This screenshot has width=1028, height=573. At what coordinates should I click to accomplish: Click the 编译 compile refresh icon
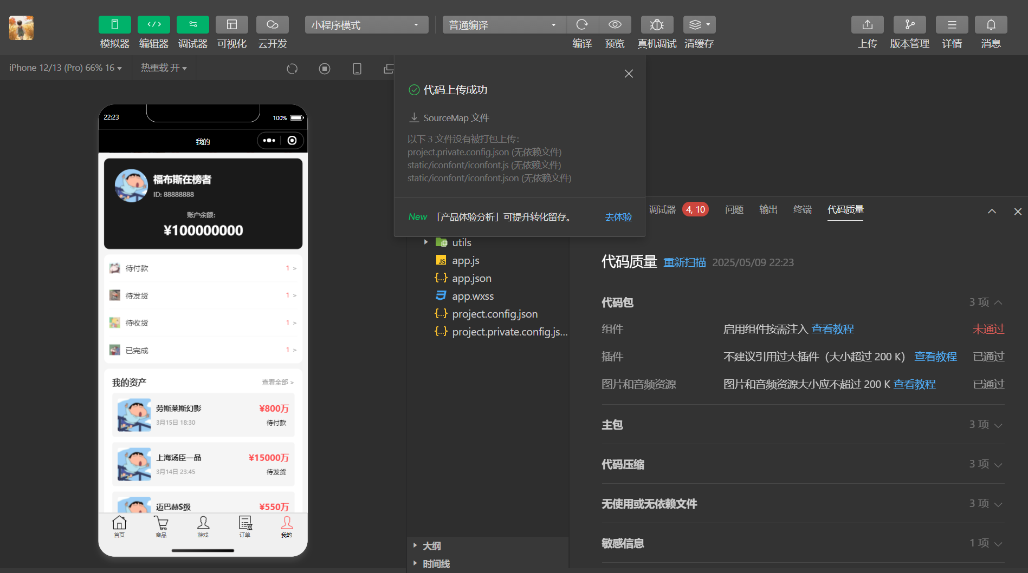coord(583,25)
